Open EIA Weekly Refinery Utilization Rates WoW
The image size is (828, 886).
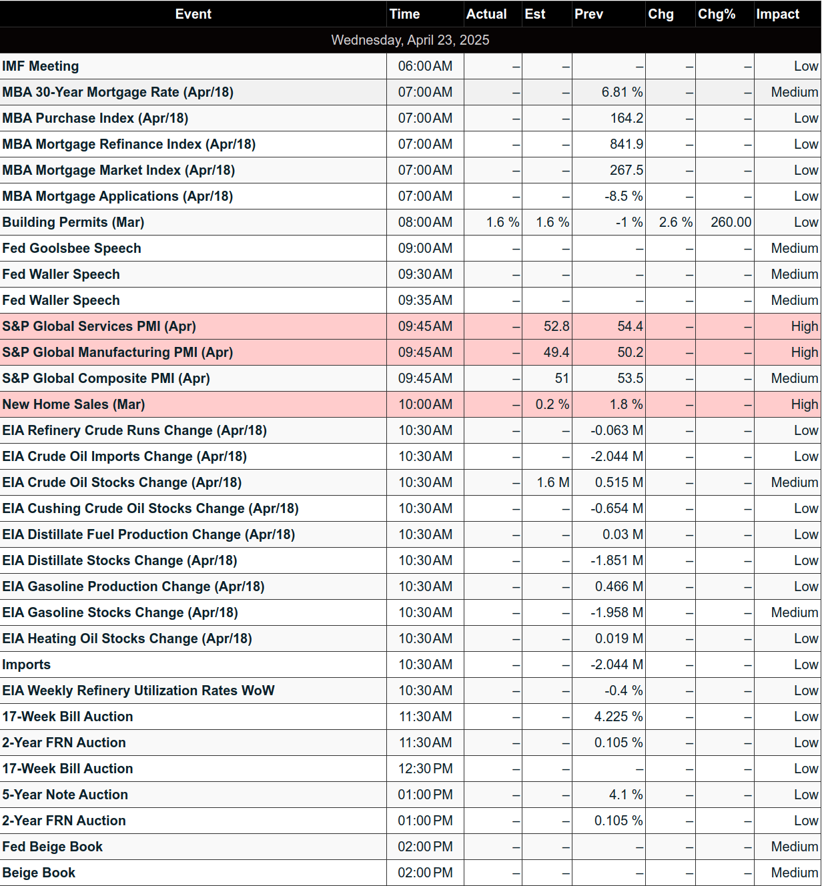point(138,691)
